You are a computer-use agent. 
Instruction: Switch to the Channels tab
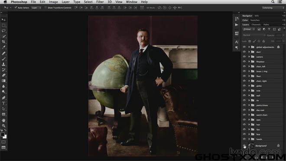tap(256, 24)
